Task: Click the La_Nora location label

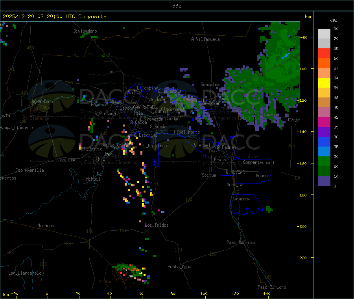Action: 157,99
